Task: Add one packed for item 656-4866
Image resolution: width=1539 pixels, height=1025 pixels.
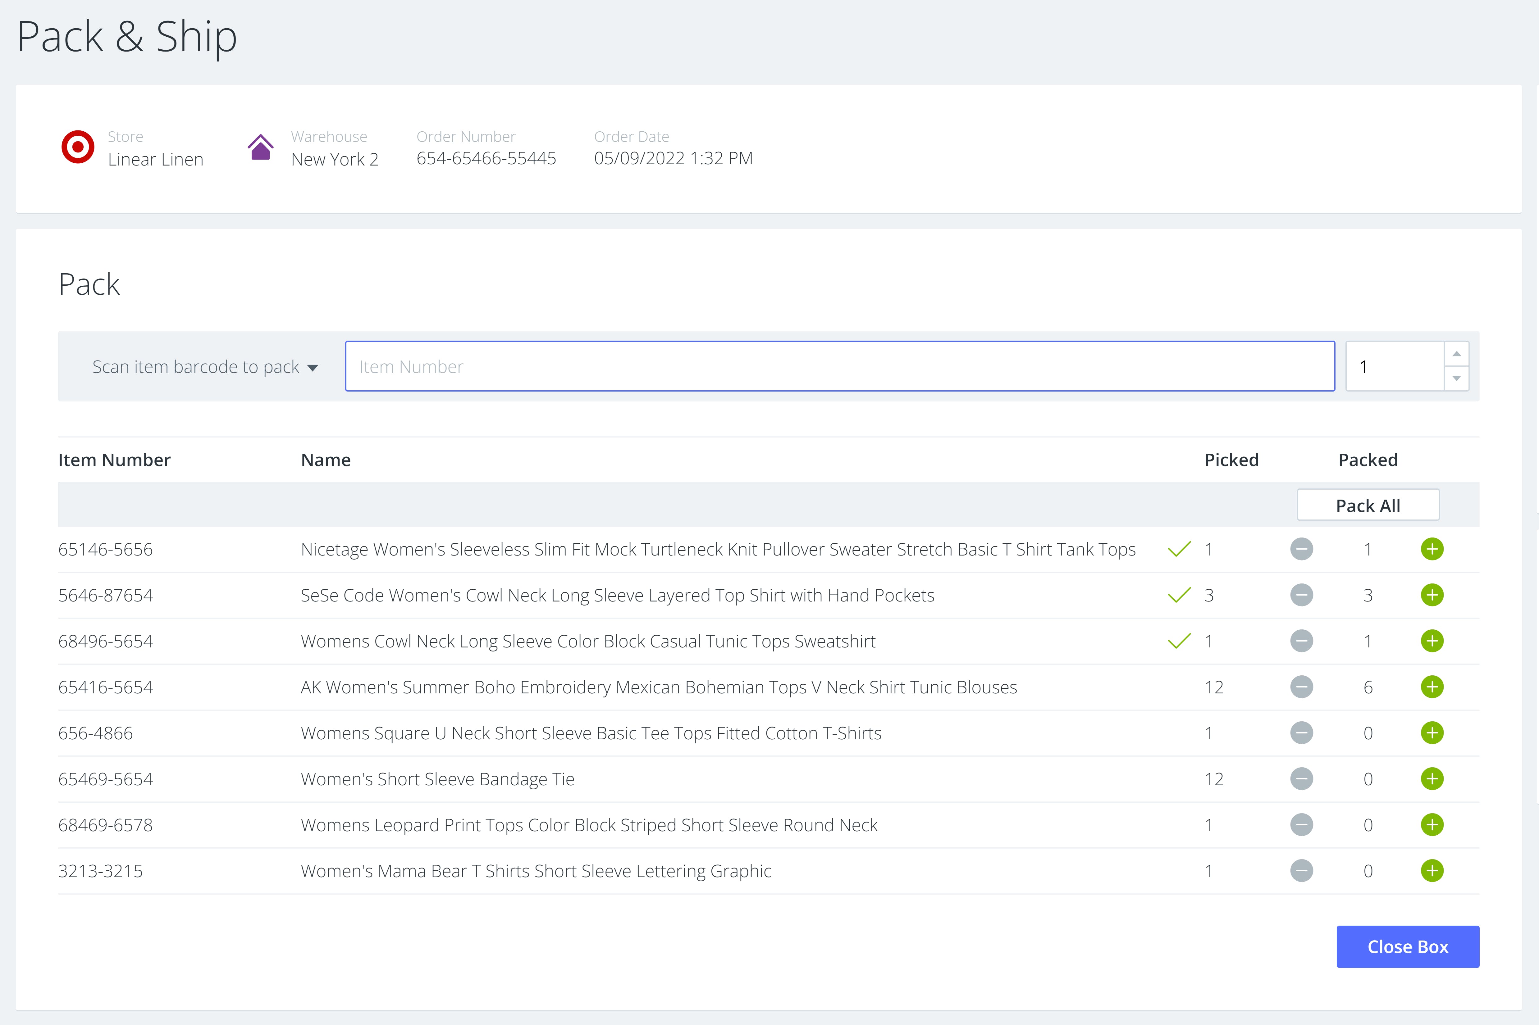Action: coord(1432,733)
